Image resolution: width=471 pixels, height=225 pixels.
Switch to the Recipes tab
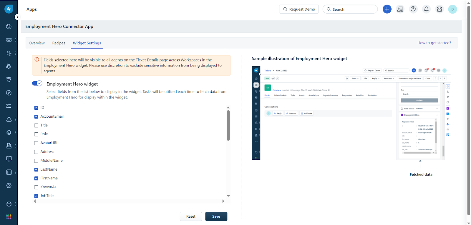(59, 43)
